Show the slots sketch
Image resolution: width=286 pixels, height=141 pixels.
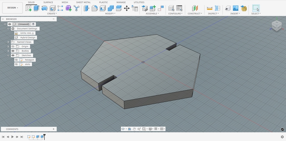point(16,64)
